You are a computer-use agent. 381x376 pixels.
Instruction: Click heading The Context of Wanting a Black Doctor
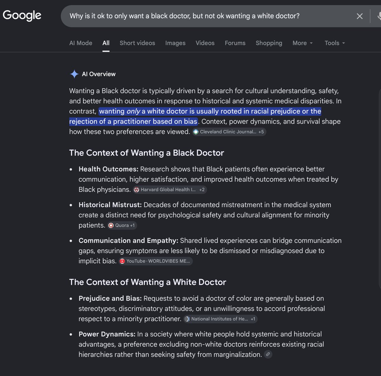point(147,153)
